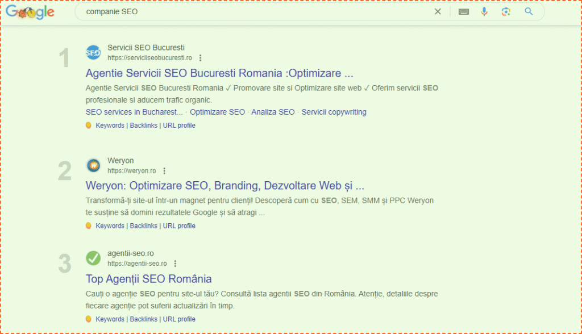Open the 'Top Agenții SEO România' result

[x=149, y=279]
